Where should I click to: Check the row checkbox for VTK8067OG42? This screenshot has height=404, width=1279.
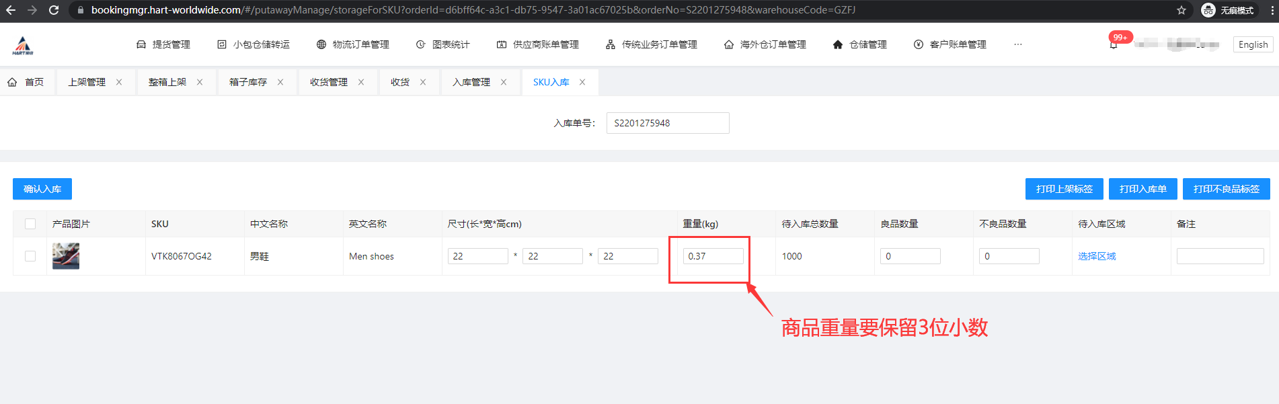point(30,256)
